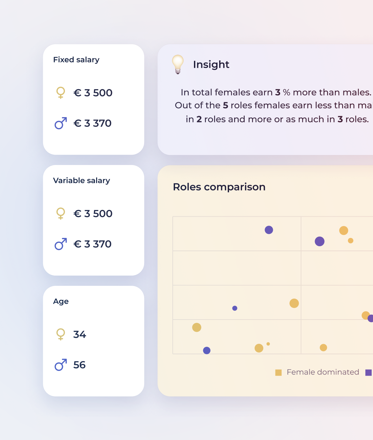Click the male age value 56
Screen dimensions: 373x440
(80, 365)
